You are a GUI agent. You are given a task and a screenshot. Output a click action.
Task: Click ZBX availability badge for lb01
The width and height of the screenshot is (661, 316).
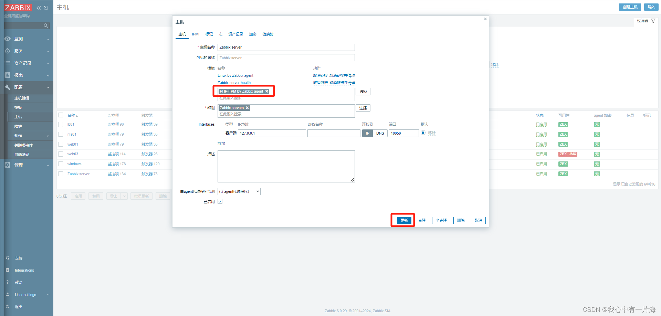click(x=563, y=125)
